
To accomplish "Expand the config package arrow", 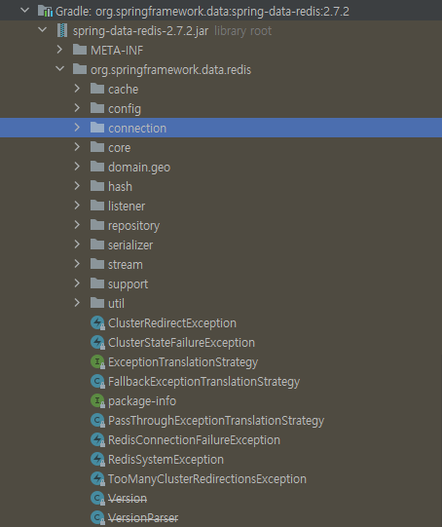I will 77,108.
